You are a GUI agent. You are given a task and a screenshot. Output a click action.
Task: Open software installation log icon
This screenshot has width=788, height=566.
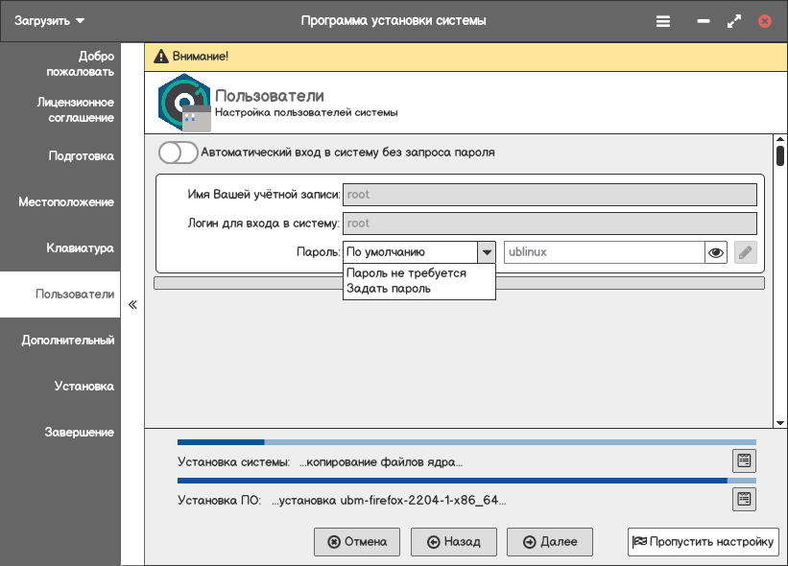click(x=744, y=499)
